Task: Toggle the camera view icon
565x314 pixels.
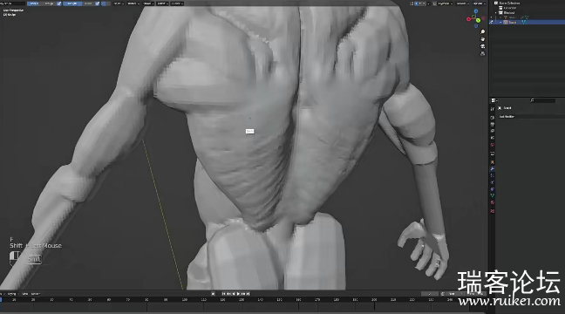Action: coord(482,46)
